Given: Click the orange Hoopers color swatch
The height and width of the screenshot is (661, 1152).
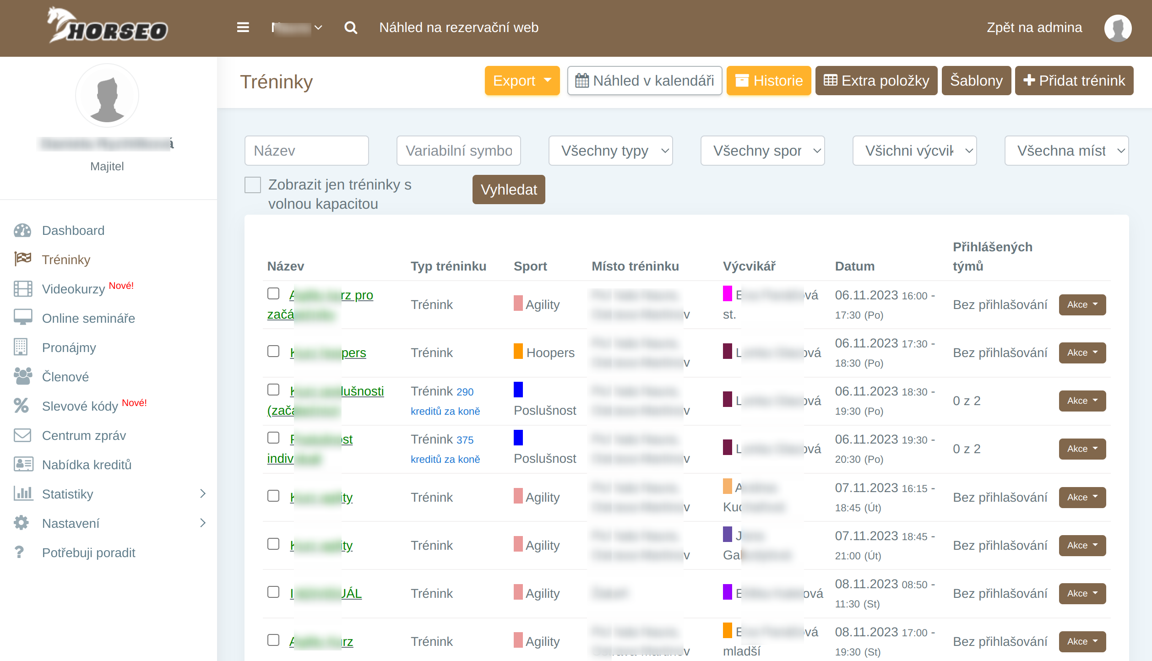Looking at the screenshot, I should tap(518, 351).
